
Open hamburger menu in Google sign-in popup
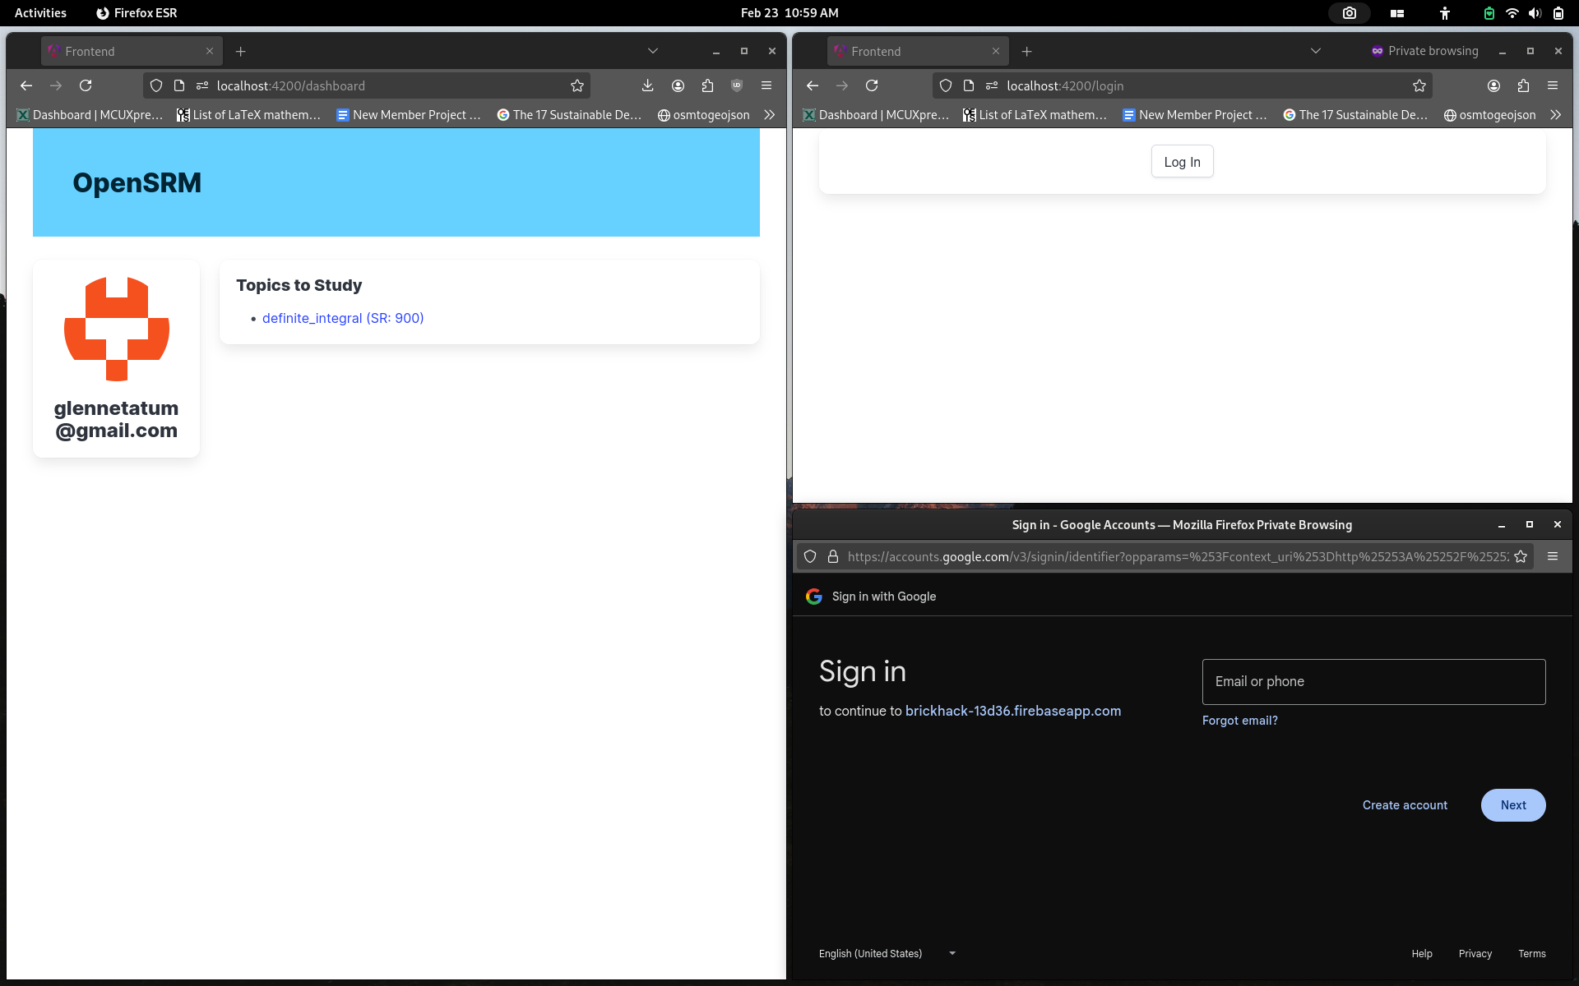1553,556
